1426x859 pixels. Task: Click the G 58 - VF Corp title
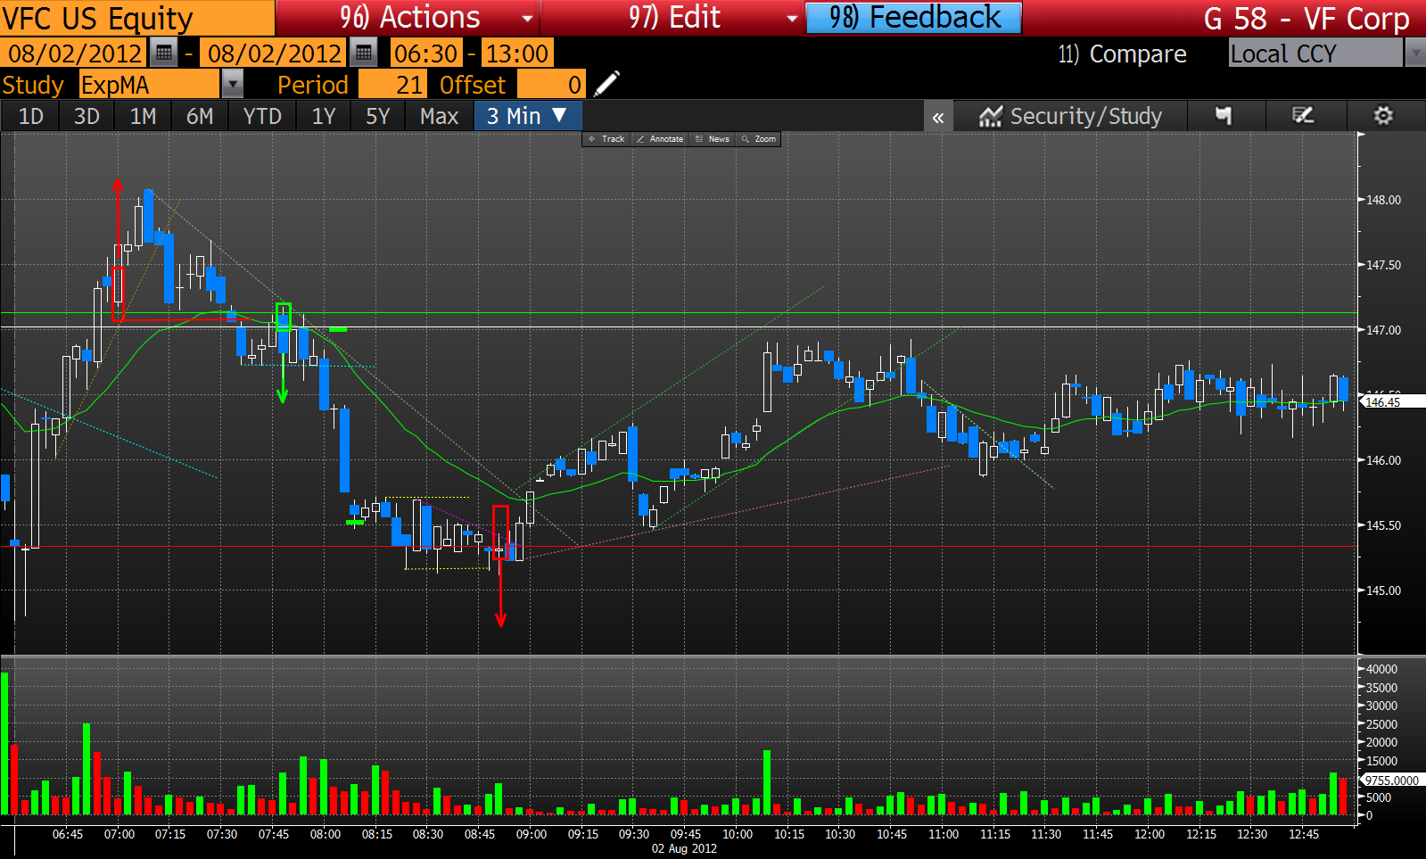pyautogui.click(x=1306, y=18)
